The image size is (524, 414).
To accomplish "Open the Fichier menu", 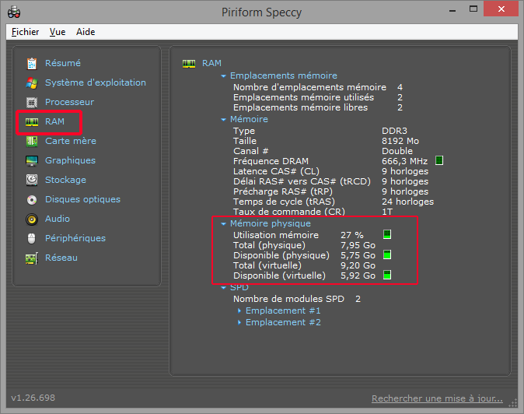I will 26,32.
